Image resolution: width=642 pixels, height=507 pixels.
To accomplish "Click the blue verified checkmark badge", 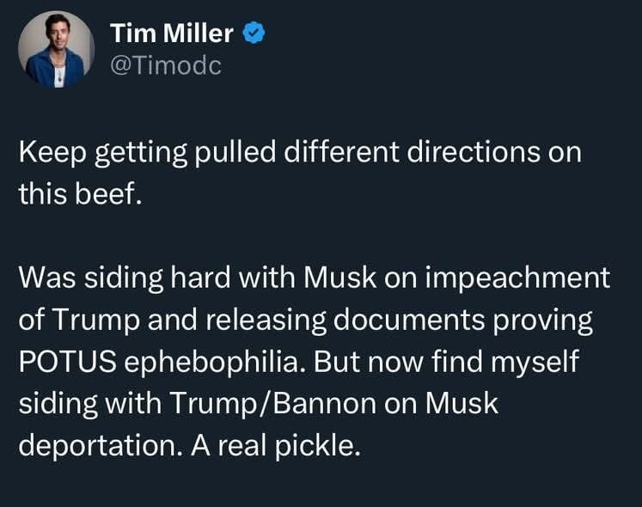I will click(254, 33).
